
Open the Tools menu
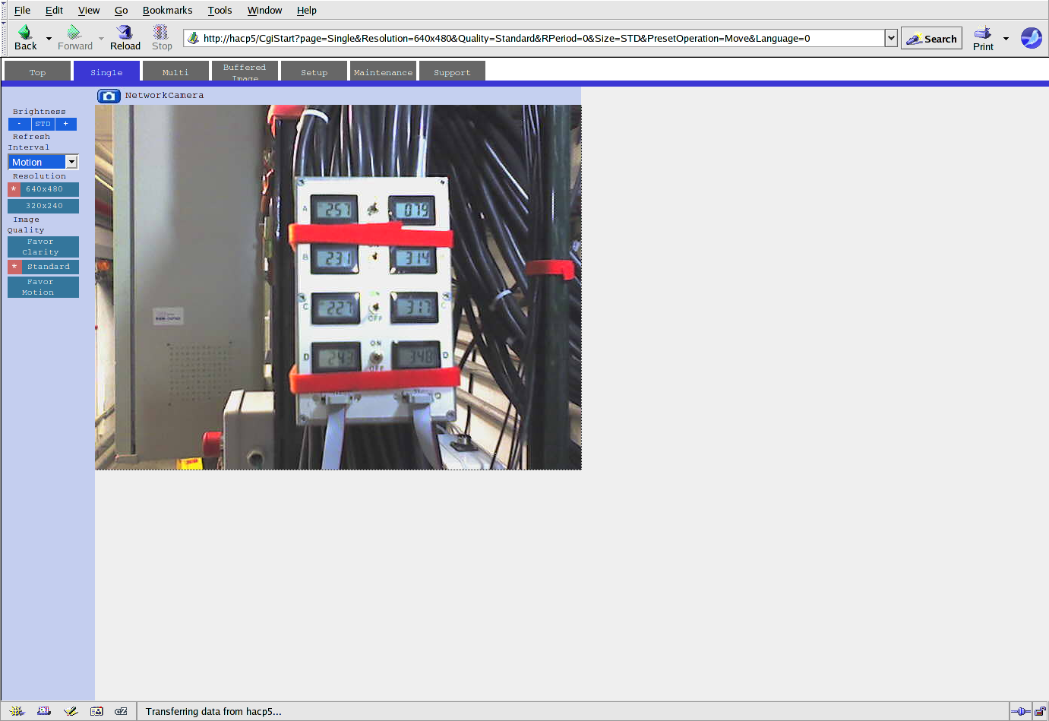point(220,10)
